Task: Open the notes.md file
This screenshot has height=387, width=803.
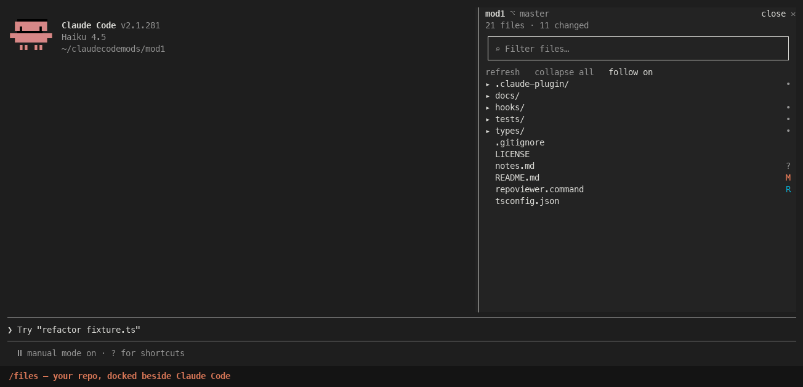Action: [515, 166]
